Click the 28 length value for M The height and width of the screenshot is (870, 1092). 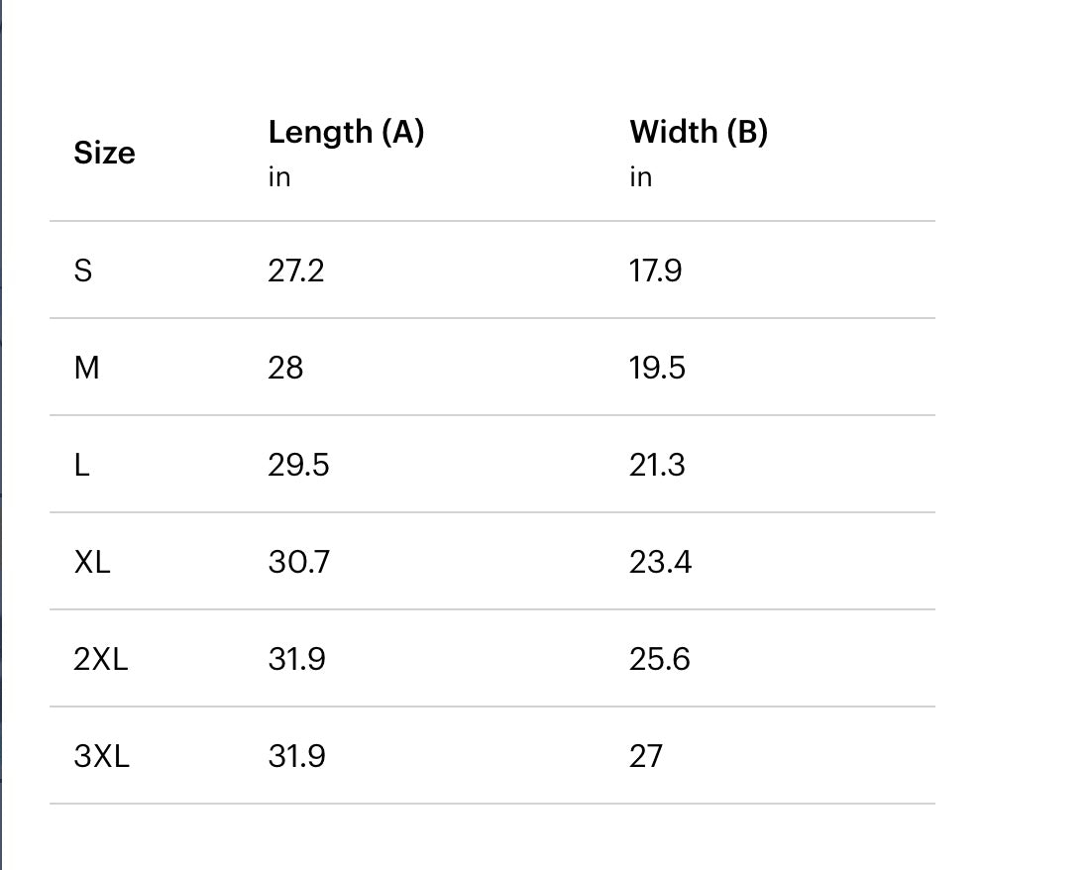click(x=285, y=367)
